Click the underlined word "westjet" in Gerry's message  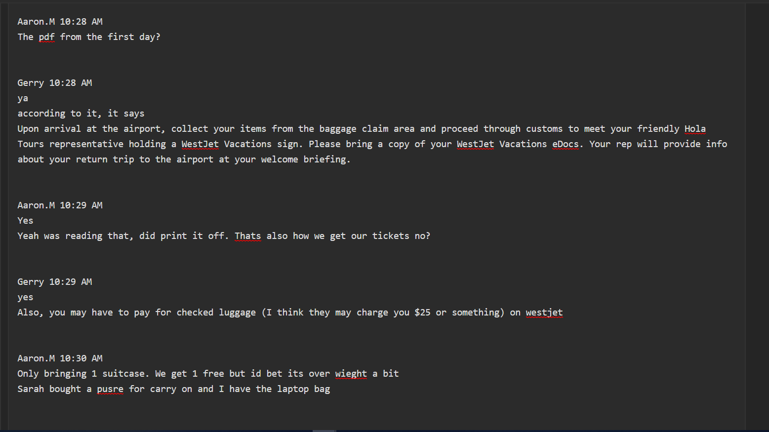pyautogui.click(x=544, y=313)
